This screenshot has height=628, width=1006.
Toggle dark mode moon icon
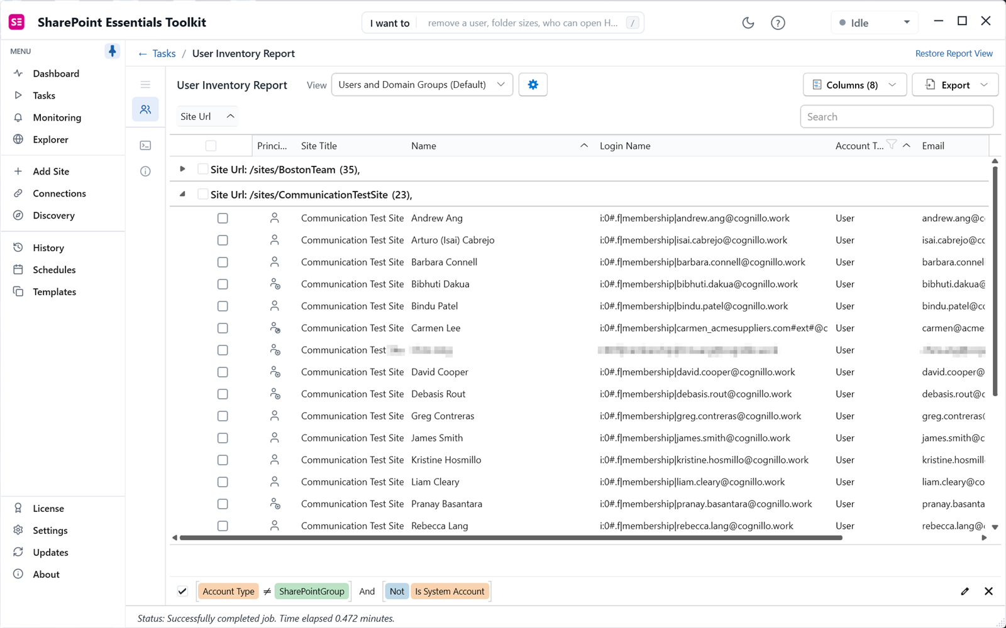click(748, 23)
